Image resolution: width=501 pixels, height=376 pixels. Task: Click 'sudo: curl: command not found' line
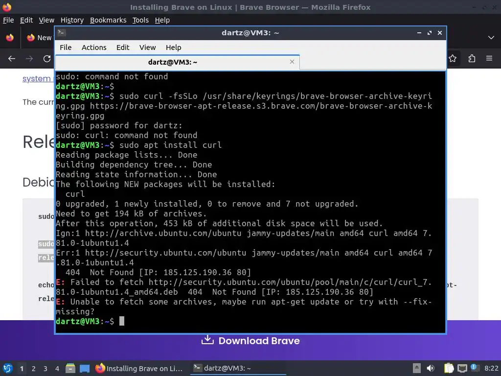coord(127,135)
